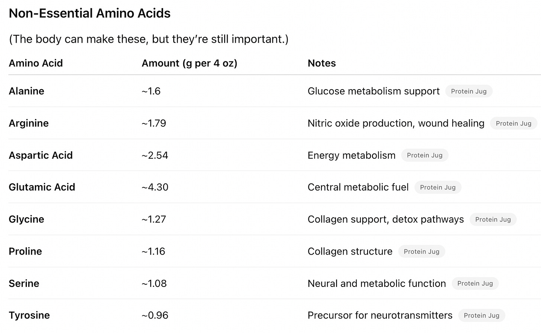
Task: Click Protein Jug chip in Tyrosine row
Action: (481, 316)
